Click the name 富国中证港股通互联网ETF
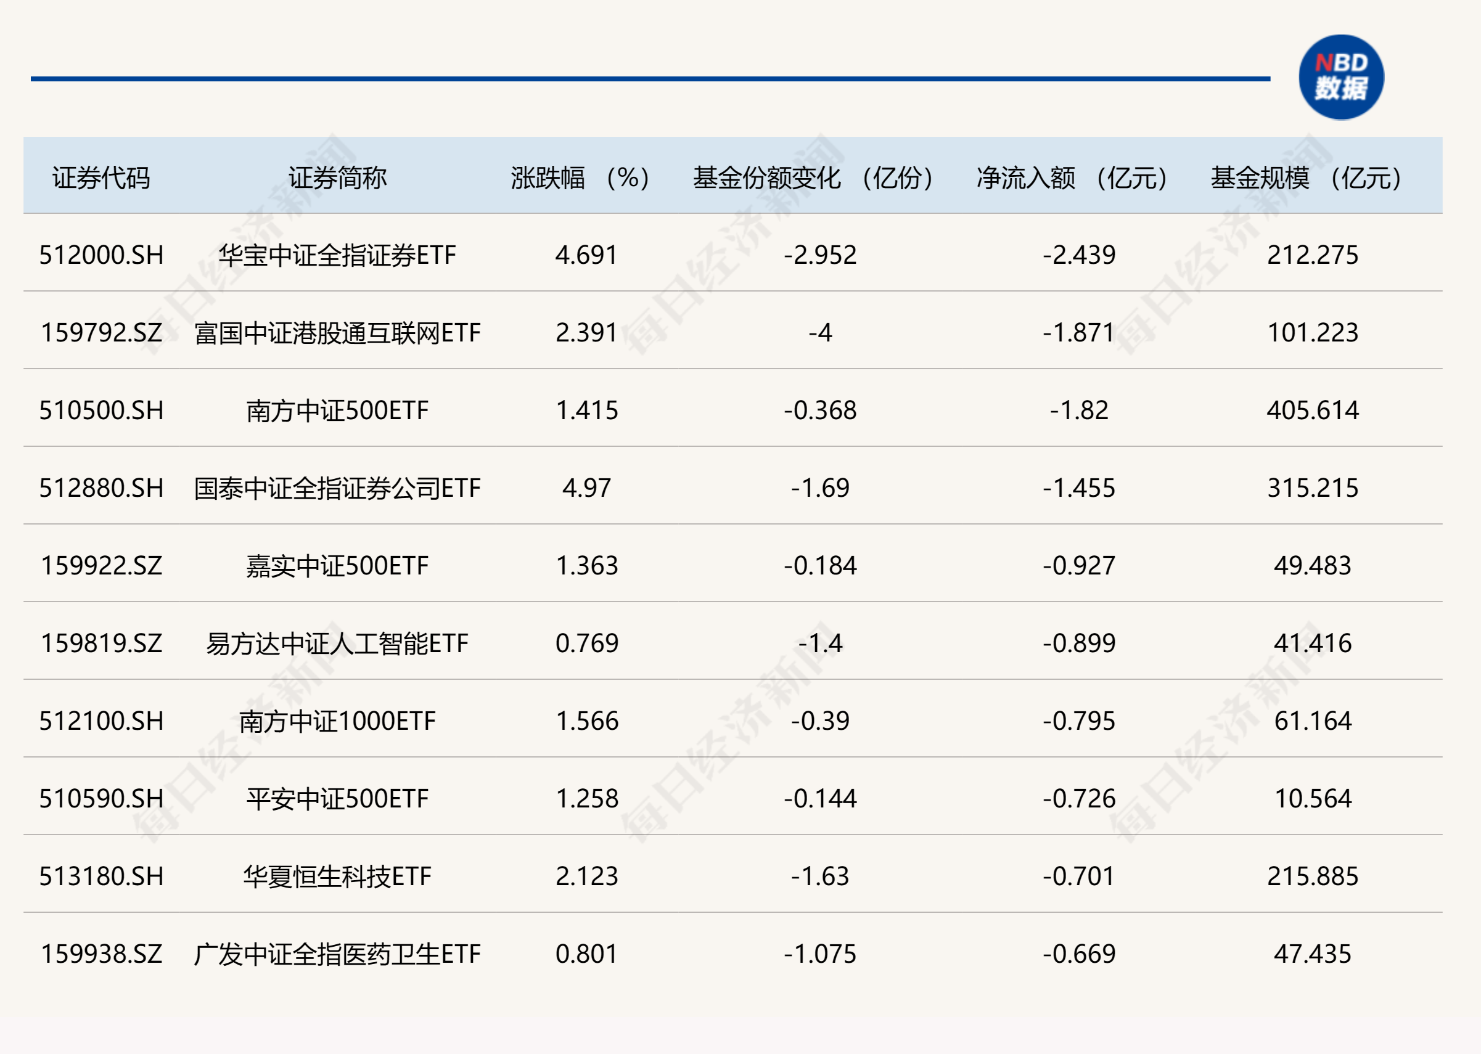The image size is (1481, 1054). click(338, 333)
